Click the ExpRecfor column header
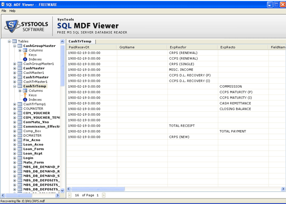 pos(192,47)
